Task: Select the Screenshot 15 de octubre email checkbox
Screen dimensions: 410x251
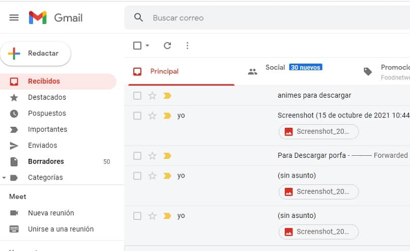Action: pyautogui.click(x=137, y=116)
